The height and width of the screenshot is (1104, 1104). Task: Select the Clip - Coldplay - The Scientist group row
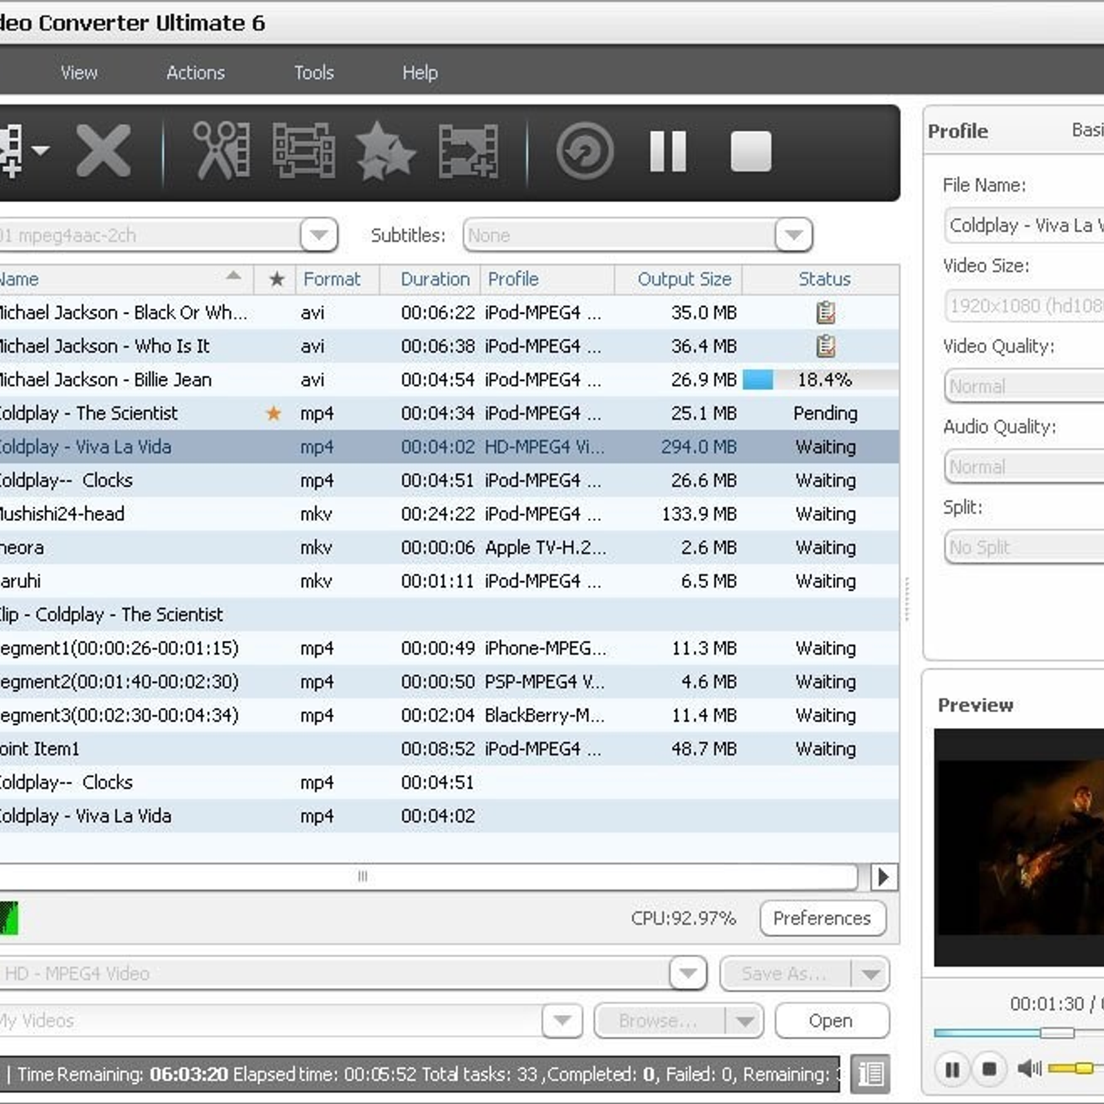point(449,614)
